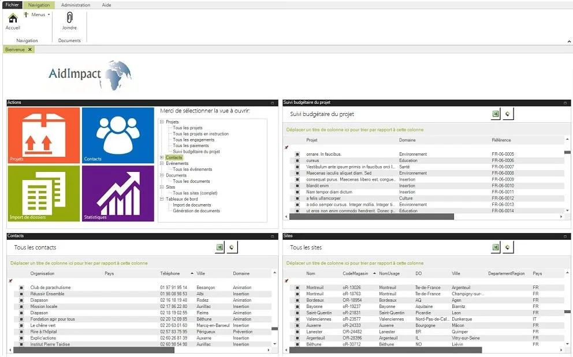
Task: Collapse the Projets tree node
Action: (x=162, y=122)
